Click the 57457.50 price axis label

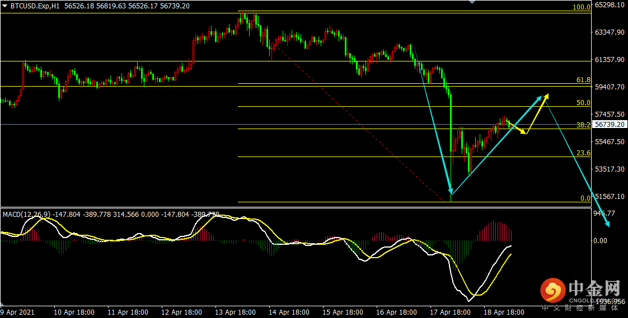pos(610,115)
